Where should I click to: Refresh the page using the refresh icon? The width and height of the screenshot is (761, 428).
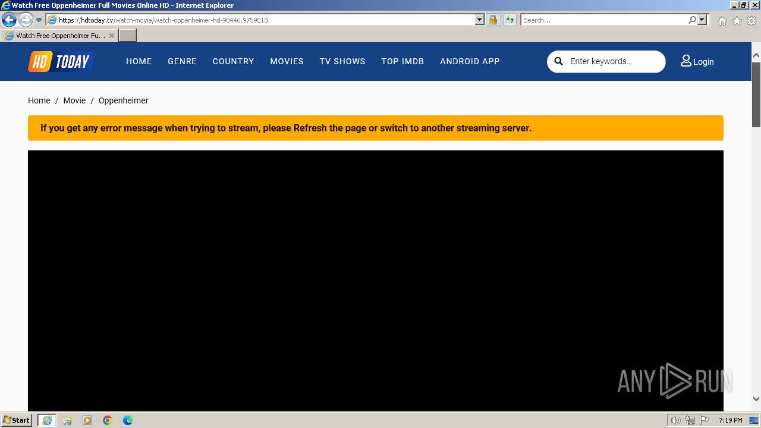(x=510, y=20)
